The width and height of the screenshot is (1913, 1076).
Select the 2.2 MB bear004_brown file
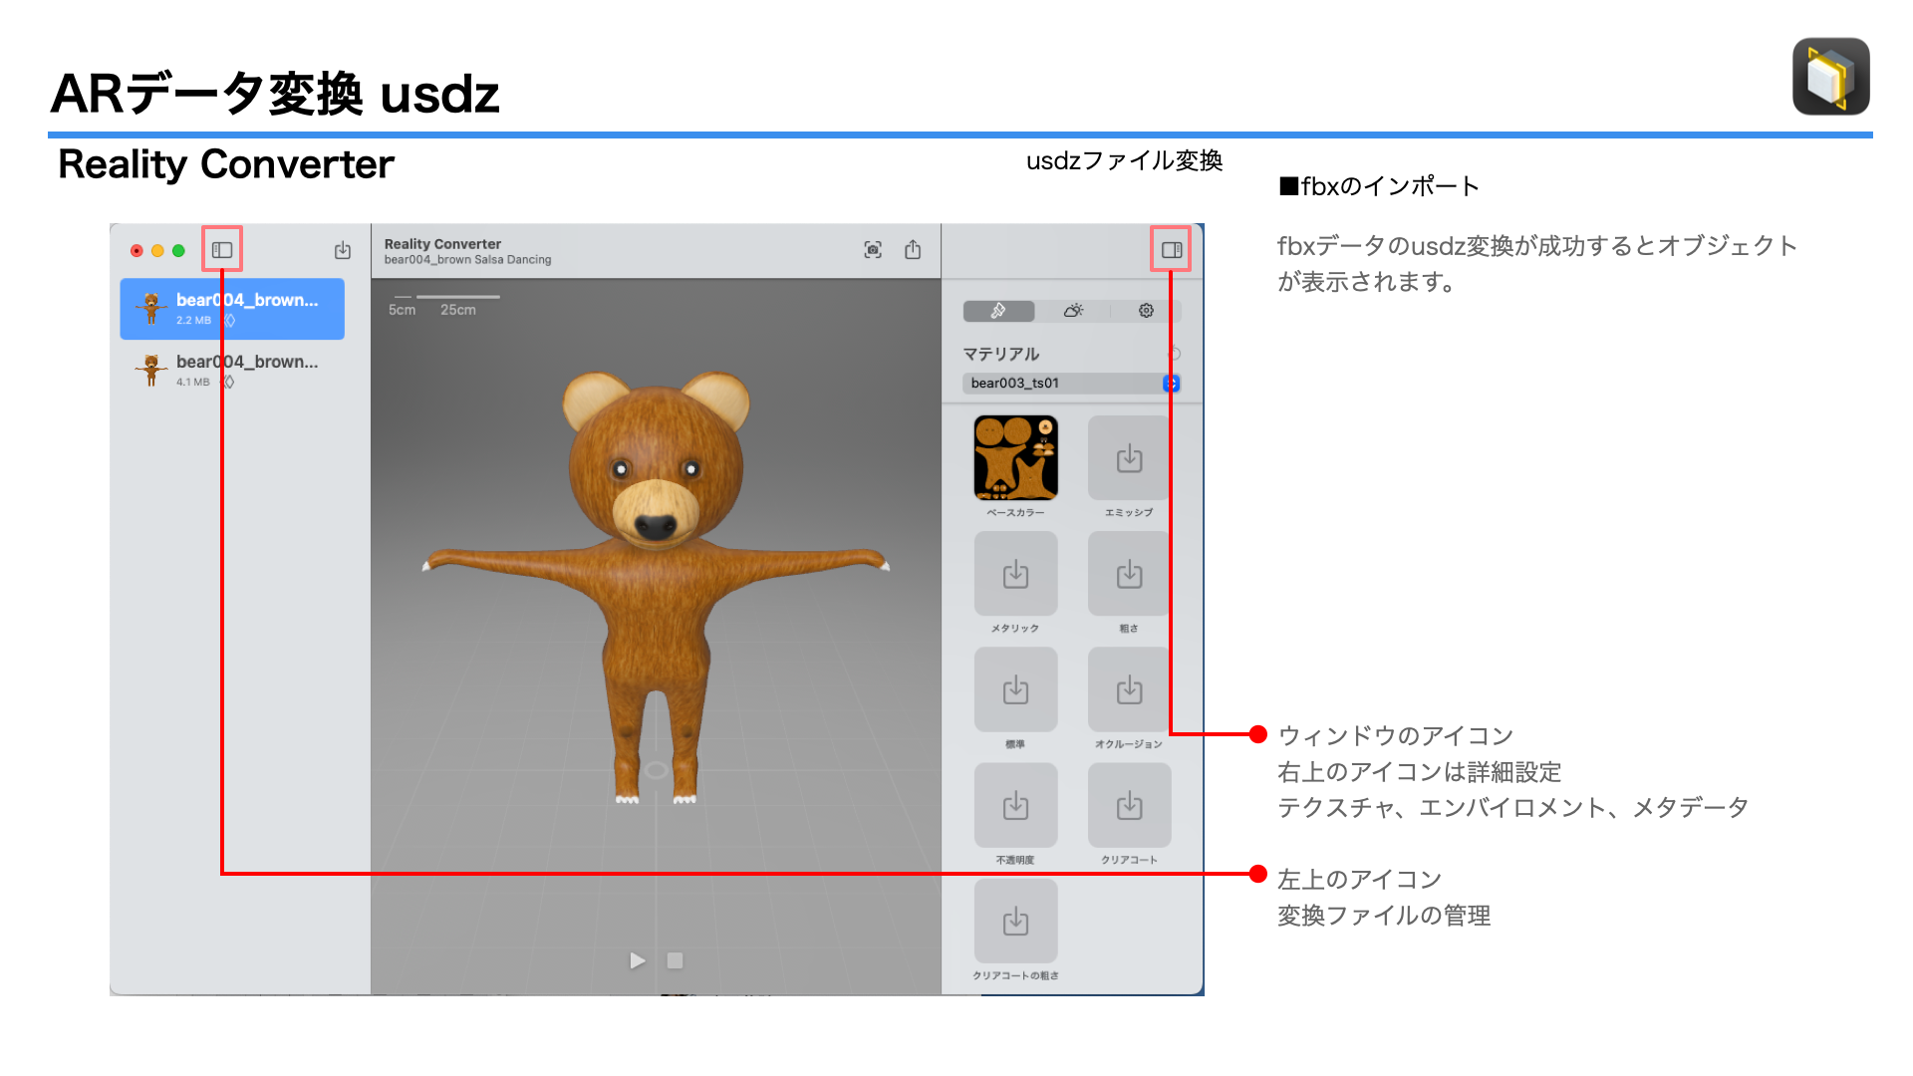point(232,309)
